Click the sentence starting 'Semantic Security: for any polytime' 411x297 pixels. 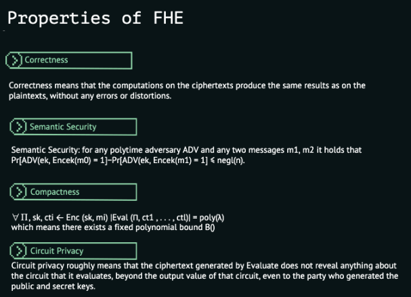[x=186, y=150]
